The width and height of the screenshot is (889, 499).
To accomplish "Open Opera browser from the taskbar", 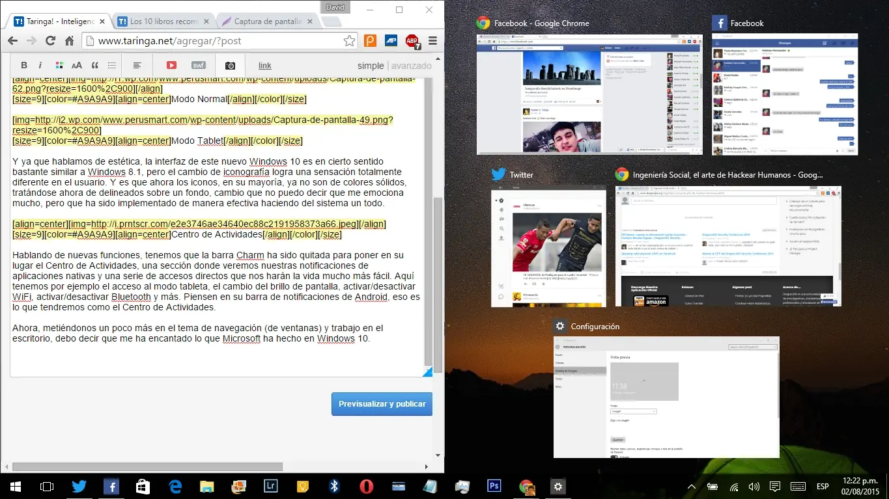I will click(x=366, y=486).
